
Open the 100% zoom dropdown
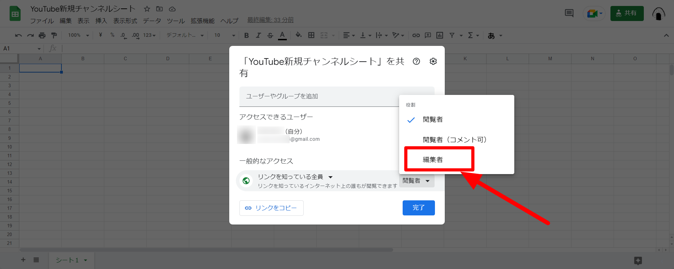point(78,35)
